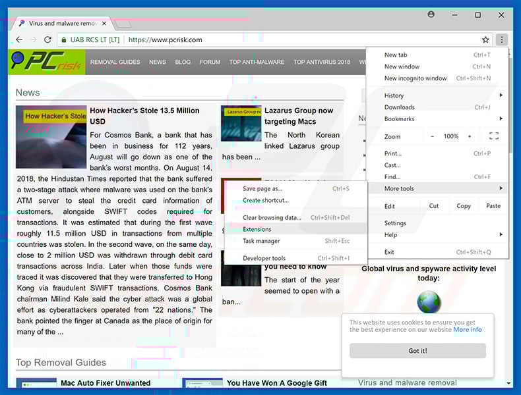Reload the page with refresh icon

pyautogui.click(x=48, y=39)
